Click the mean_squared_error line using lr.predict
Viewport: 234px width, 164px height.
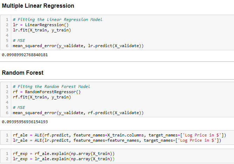tap(78, 46)
